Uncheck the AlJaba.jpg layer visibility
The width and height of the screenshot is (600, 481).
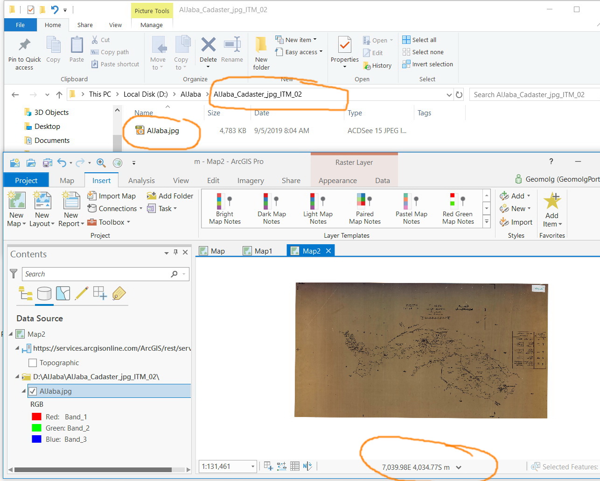click(33, 391)
